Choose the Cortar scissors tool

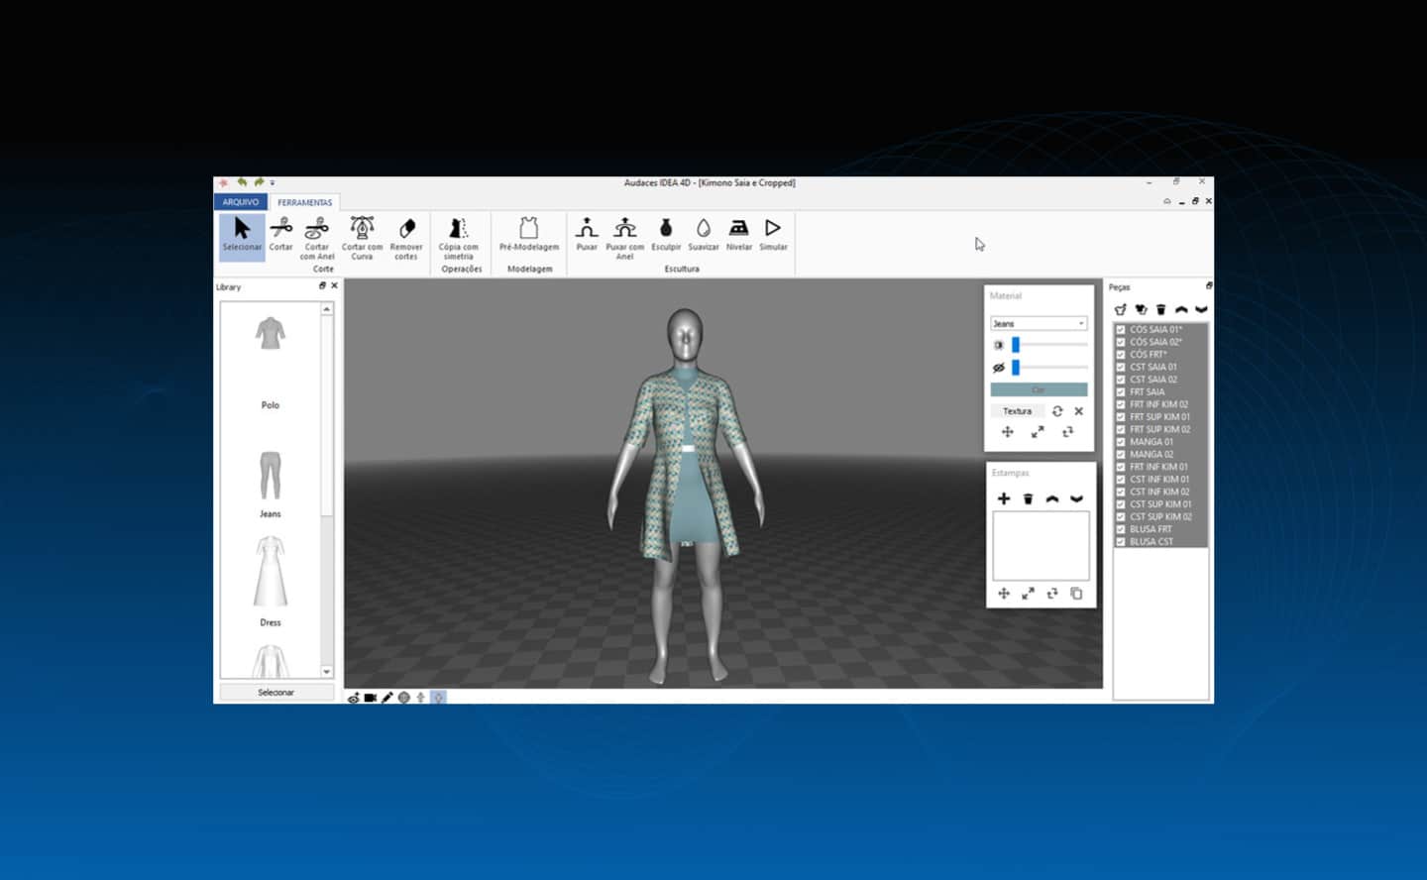pos(281,236)
